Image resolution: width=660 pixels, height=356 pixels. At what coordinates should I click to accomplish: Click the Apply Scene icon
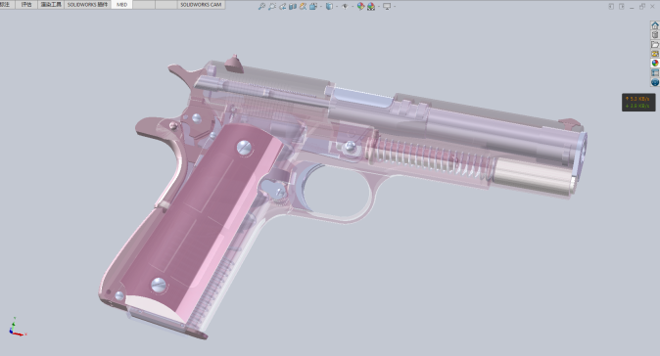pos(371,6)
